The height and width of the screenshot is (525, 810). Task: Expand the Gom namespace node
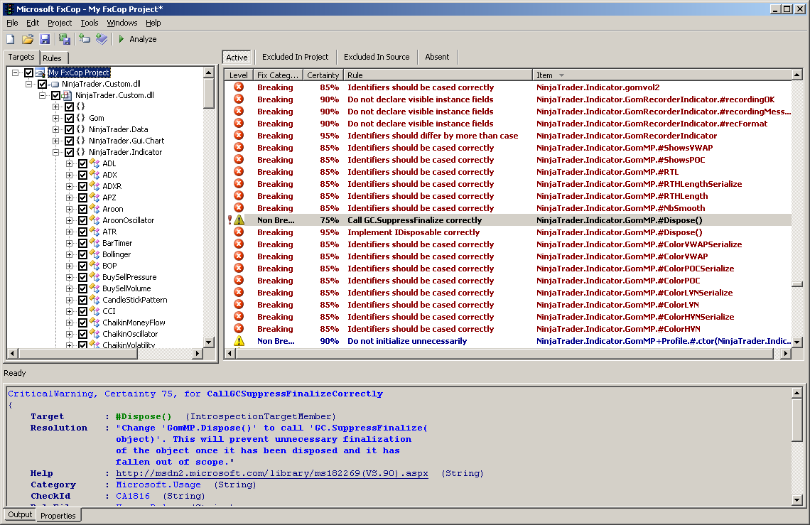[x=56, y=119]
